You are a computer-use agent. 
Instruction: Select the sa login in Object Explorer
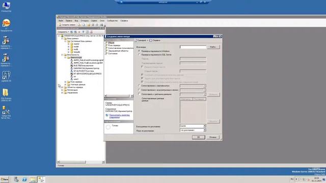75,77
